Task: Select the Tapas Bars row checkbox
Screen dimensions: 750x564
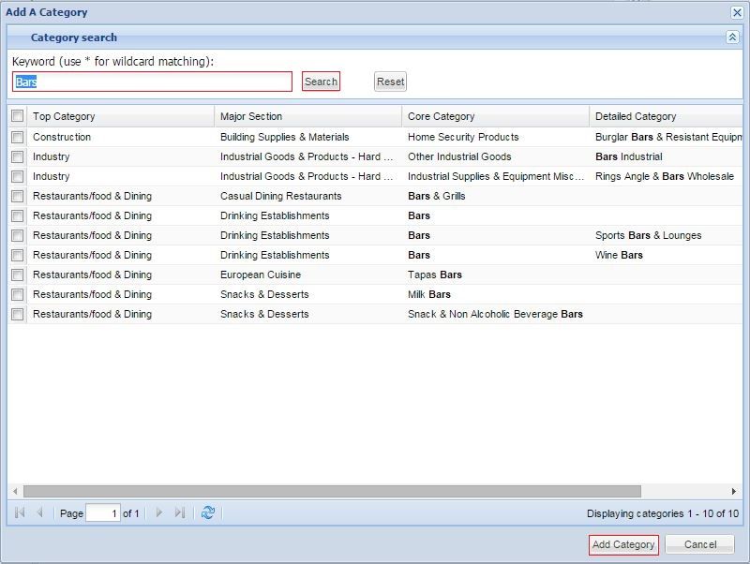Action: click(x=18, y=275)
